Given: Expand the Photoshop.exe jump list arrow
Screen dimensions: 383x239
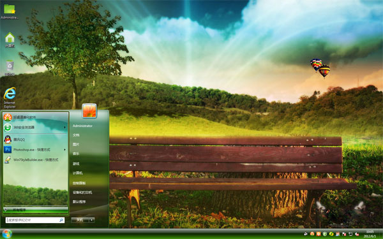Looking at the screenshot, I should (64, 150).
